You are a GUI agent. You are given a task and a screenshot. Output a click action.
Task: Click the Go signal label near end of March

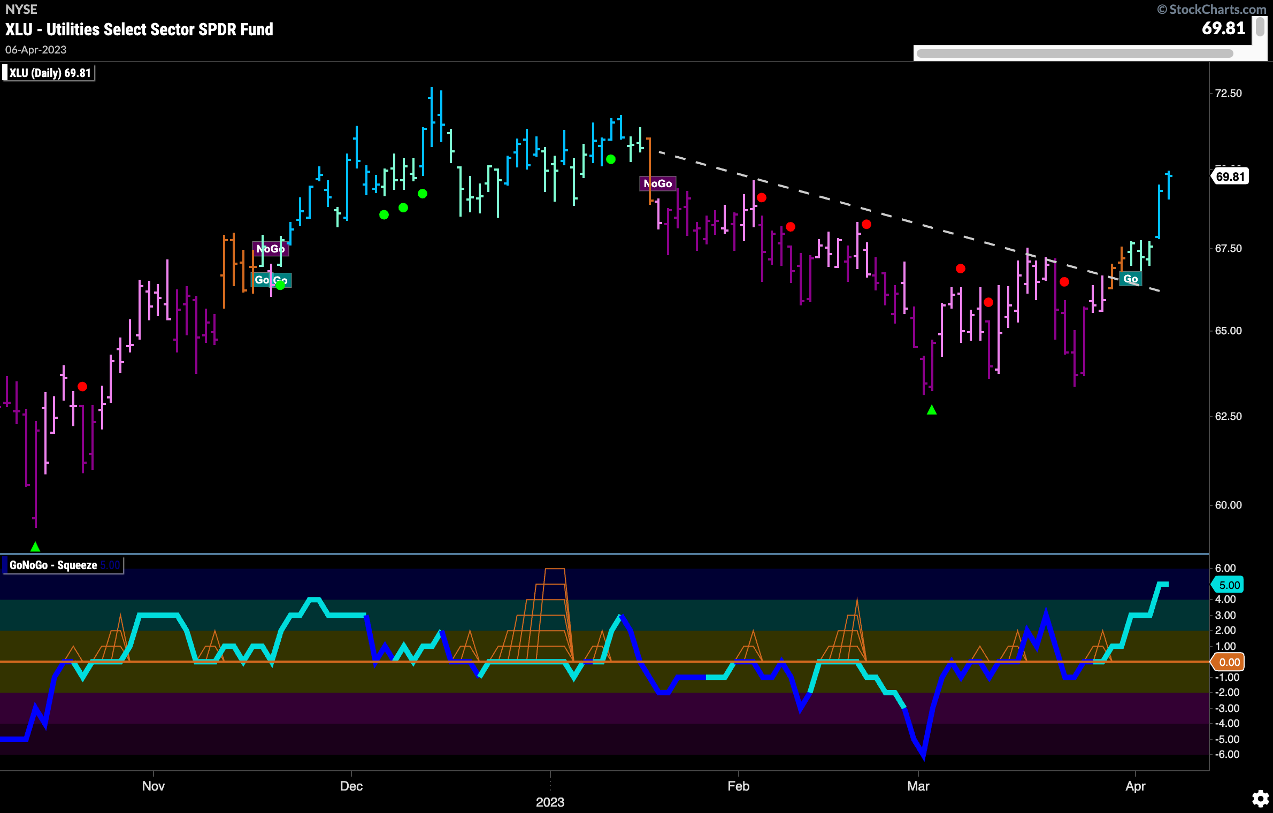[1130, 279]
